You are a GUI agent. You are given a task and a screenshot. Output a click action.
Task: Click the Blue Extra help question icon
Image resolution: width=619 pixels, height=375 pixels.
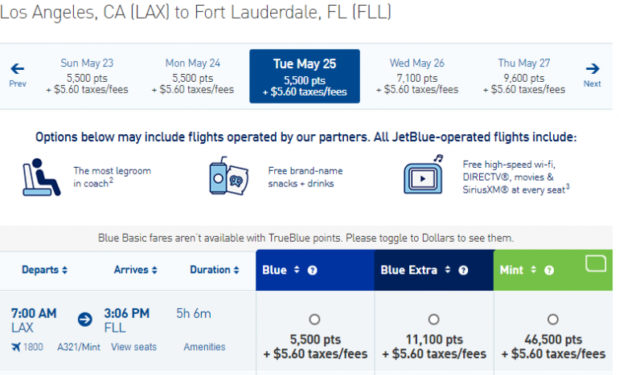click(463, 271)
